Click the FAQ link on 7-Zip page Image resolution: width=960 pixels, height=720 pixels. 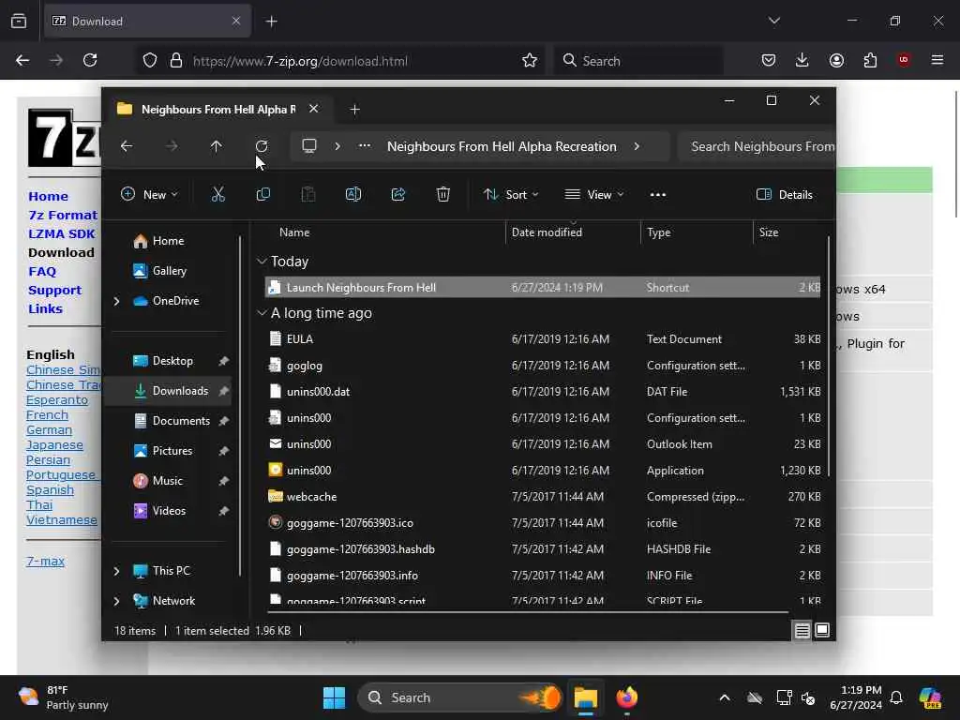tap(41, 271)
